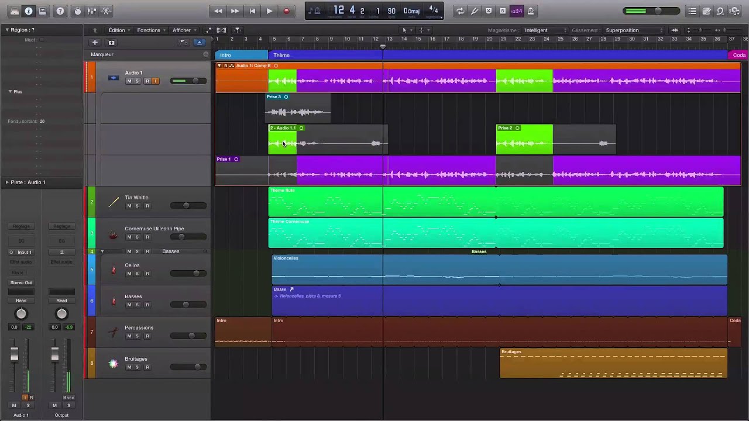The image size is (749, 421).
Task: Open the Editors scissors icon
Action: [x=106, y=11]
